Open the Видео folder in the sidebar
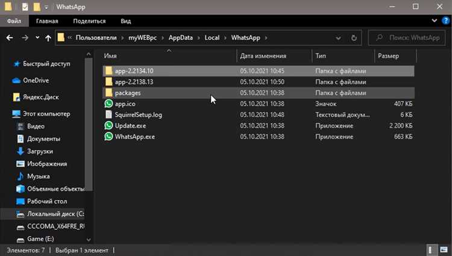Image resolution: width=452 pixels, height=256 pixels. (x=36, y=126)
